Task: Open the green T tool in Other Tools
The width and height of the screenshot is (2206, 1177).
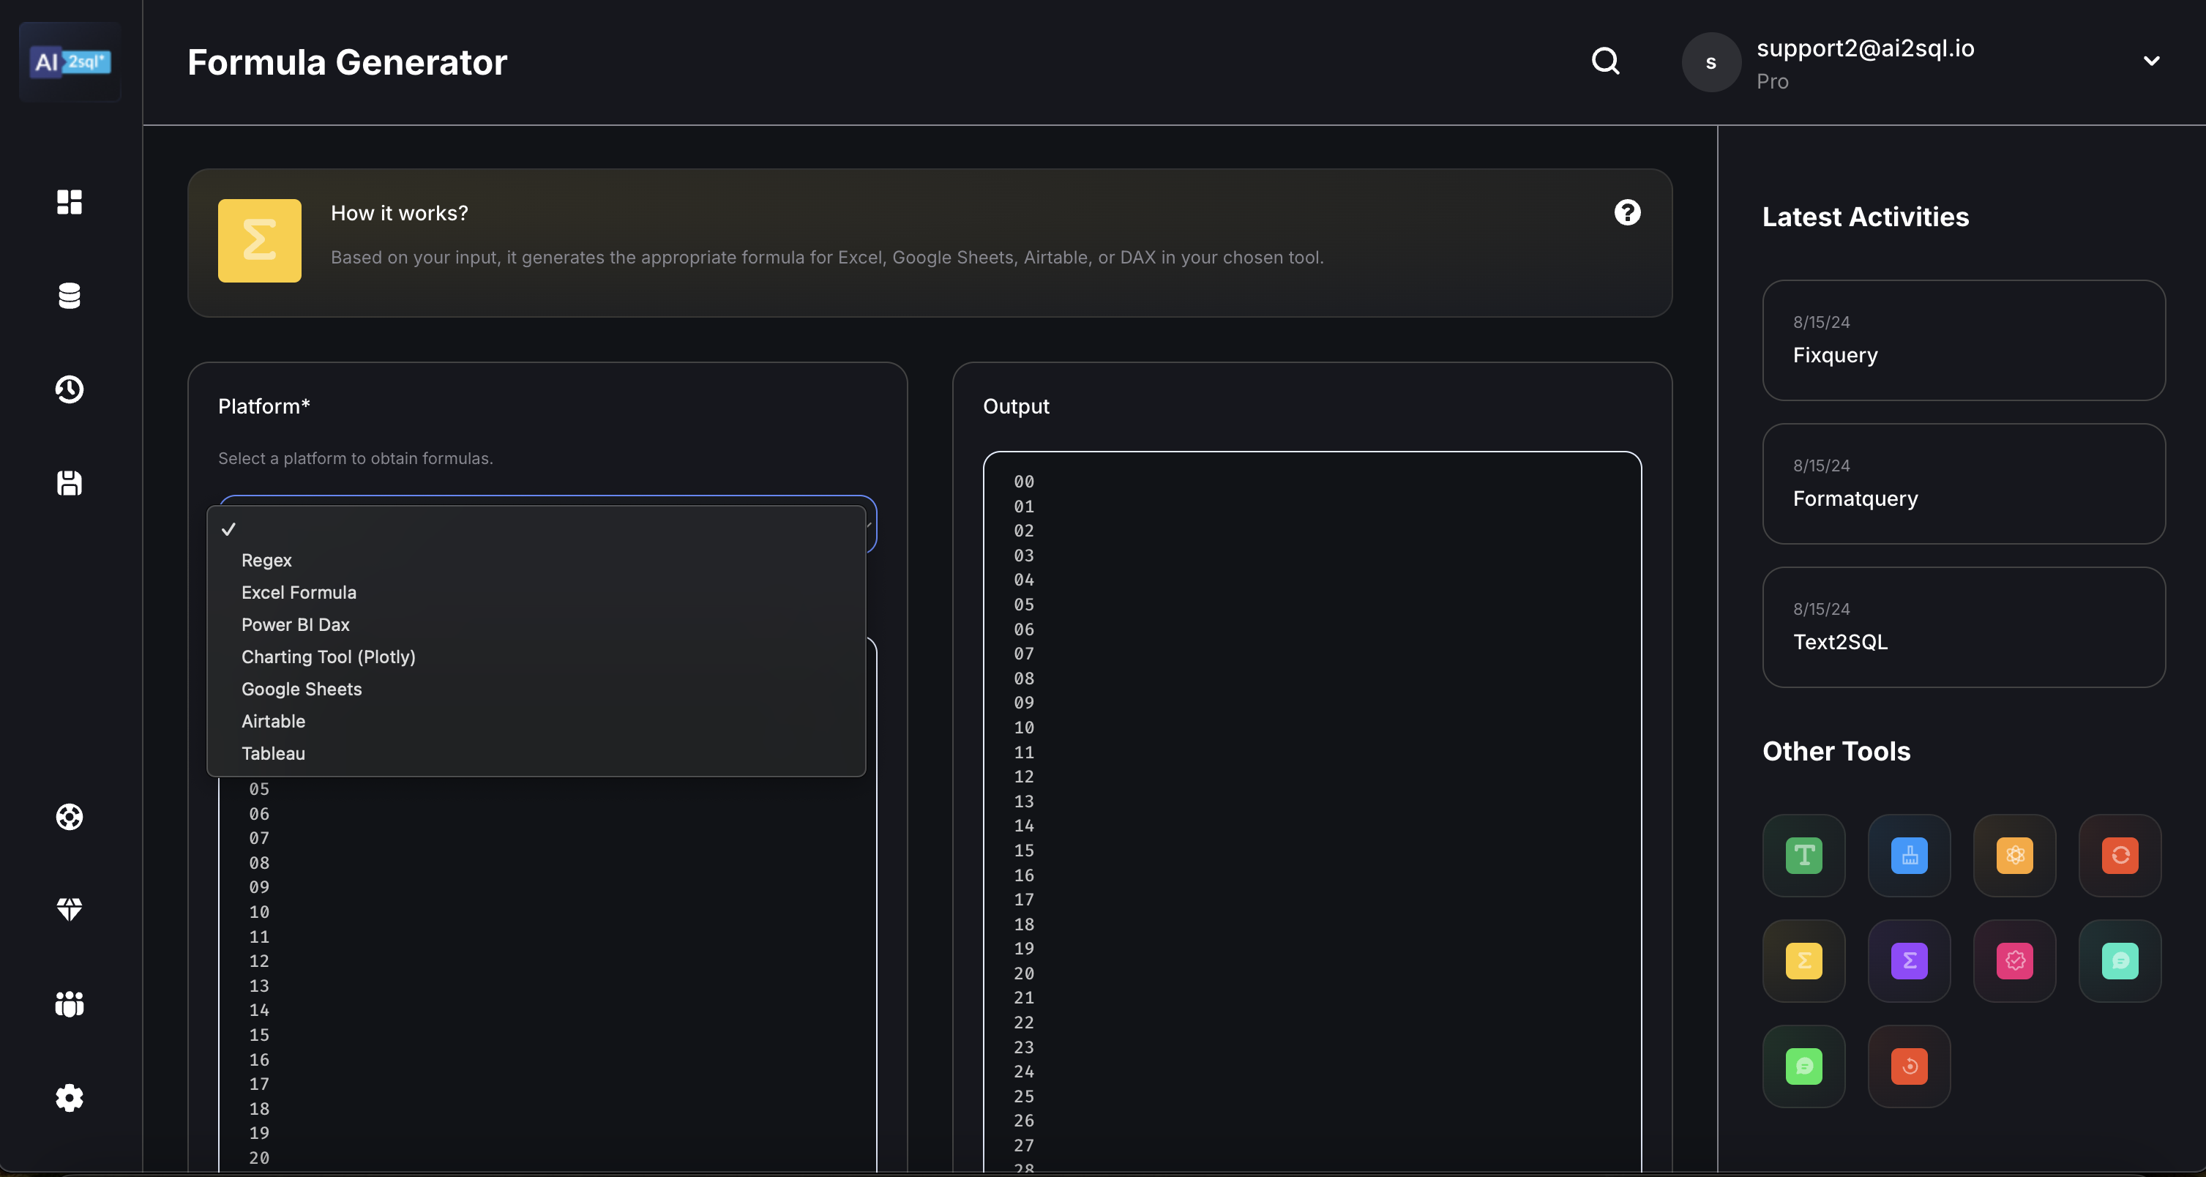Action: tap(1803, 855)
